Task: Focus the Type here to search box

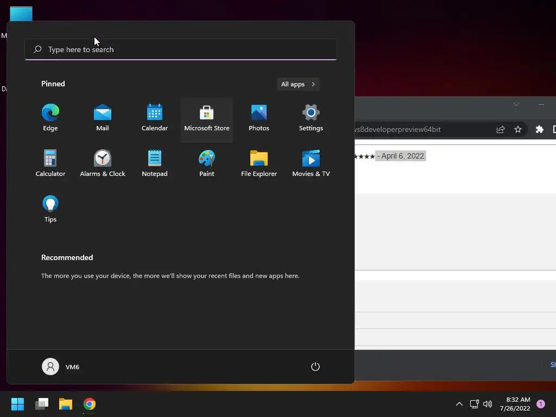Action: 181,49
